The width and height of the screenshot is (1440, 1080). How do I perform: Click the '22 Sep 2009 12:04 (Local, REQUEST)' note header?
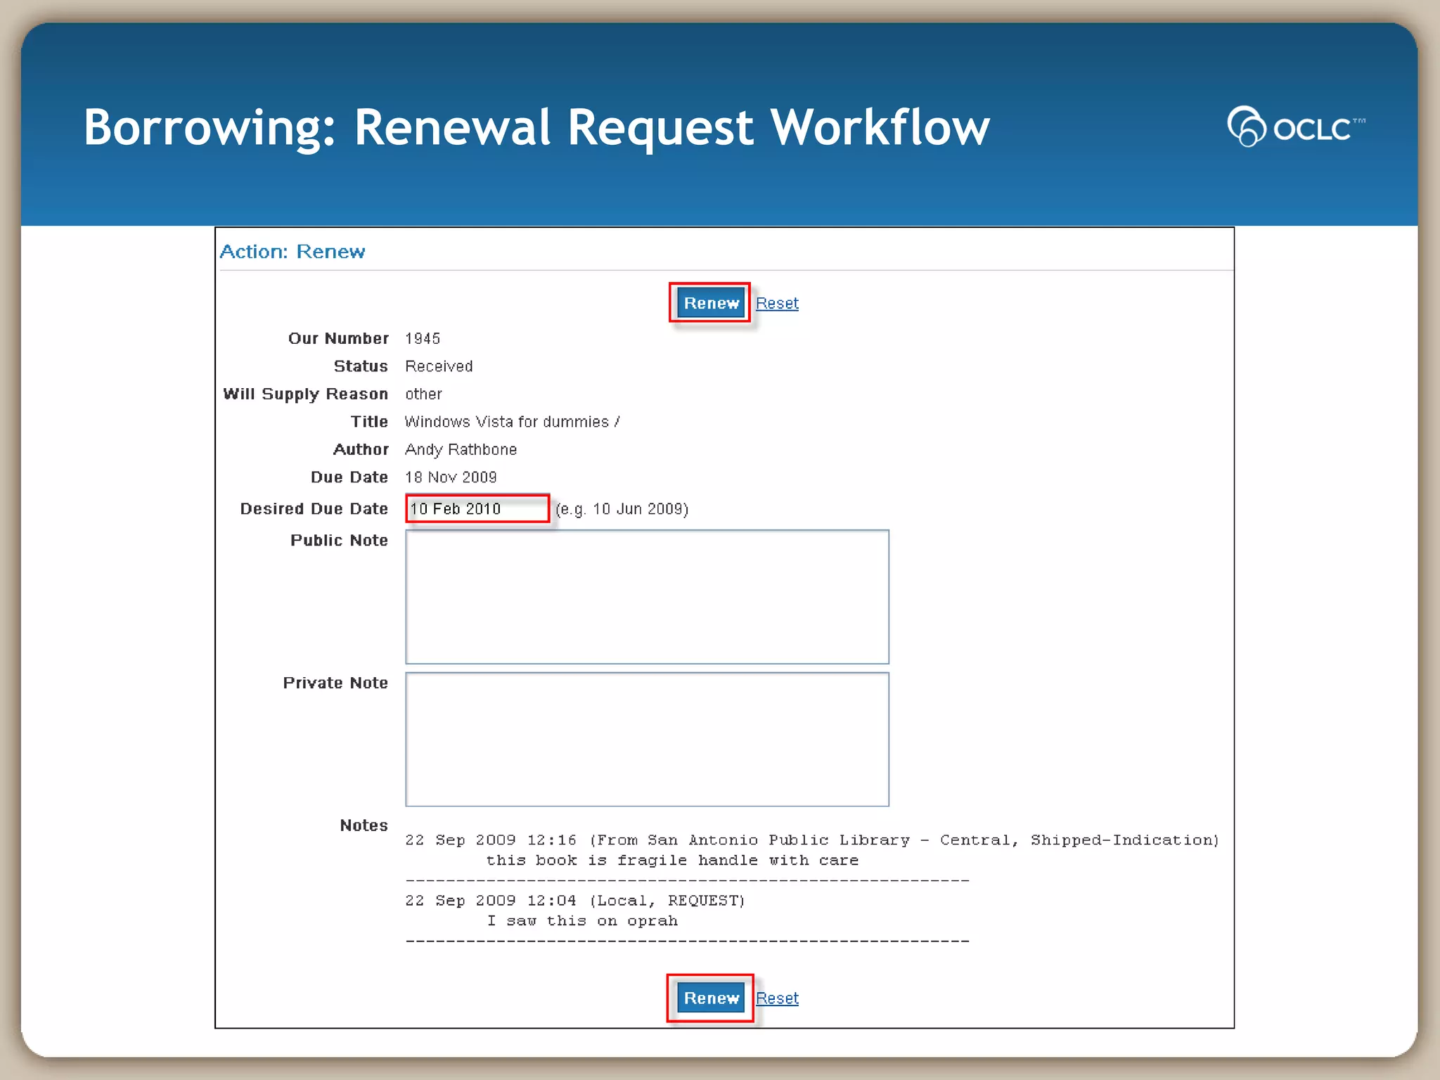pos(574,901)
